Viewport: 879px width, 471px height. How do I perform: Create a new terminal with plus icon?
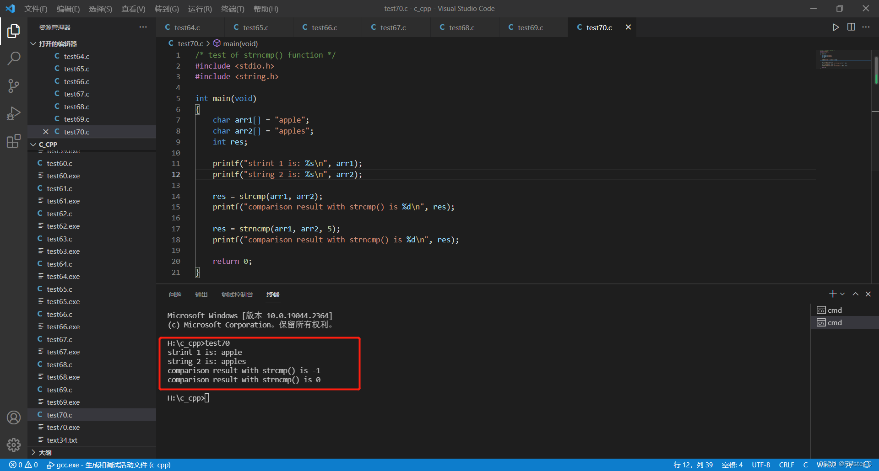[x=832, y=294]
